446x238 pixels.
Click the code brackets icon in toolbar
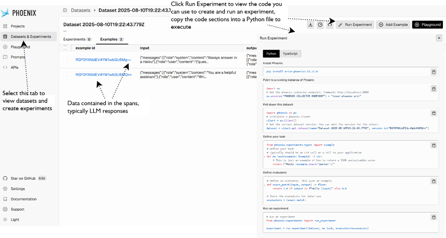(330, 25)
